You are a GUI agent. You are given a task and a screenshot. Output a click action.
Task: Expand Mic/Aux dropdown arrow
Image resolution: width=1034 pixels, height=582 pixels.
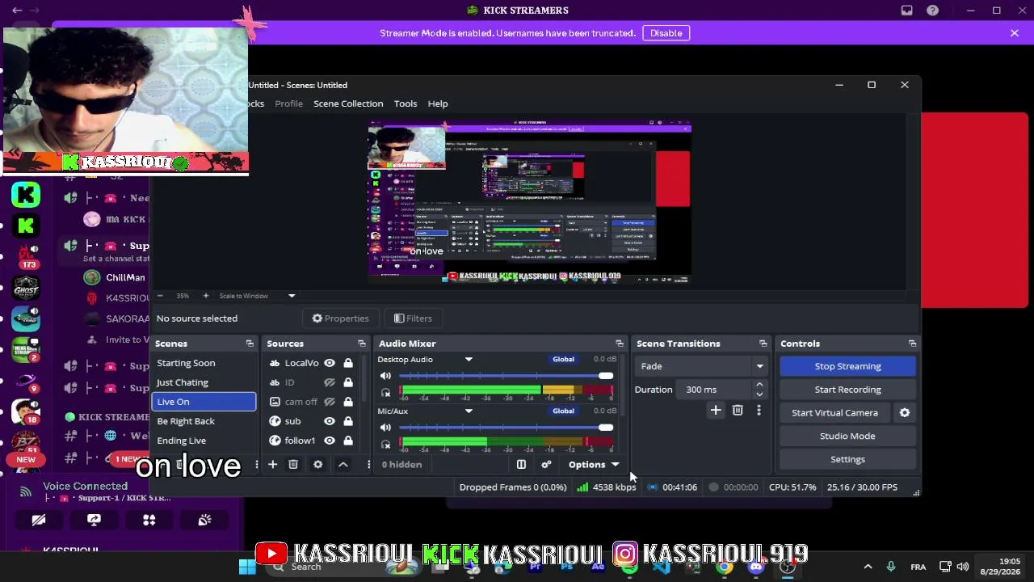(x=469, y=411)
